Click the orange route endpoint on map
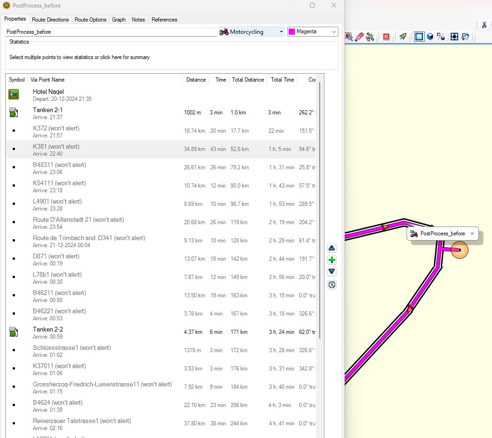492x438 pixels. [460, 250]
